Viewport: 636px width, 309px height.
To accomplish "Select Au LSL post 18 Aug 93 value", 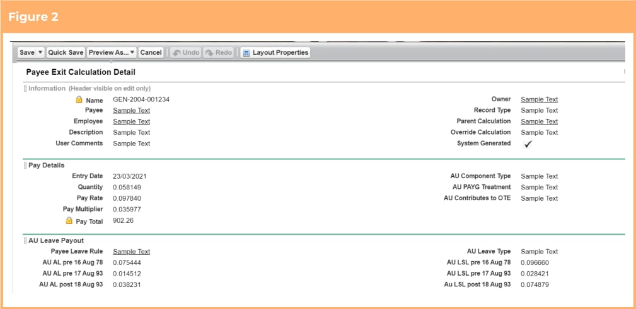I will click(x=535, y=284).
